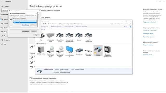This screenshot has height=93, width=166.
Task: Click Получить помощь link
Action: point(148,45)
